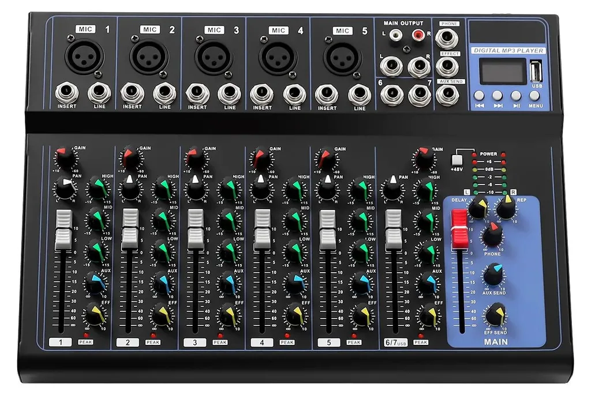Click channel 1 INSERT jack
Screen dimensions: 591x395
pos(67,93)
